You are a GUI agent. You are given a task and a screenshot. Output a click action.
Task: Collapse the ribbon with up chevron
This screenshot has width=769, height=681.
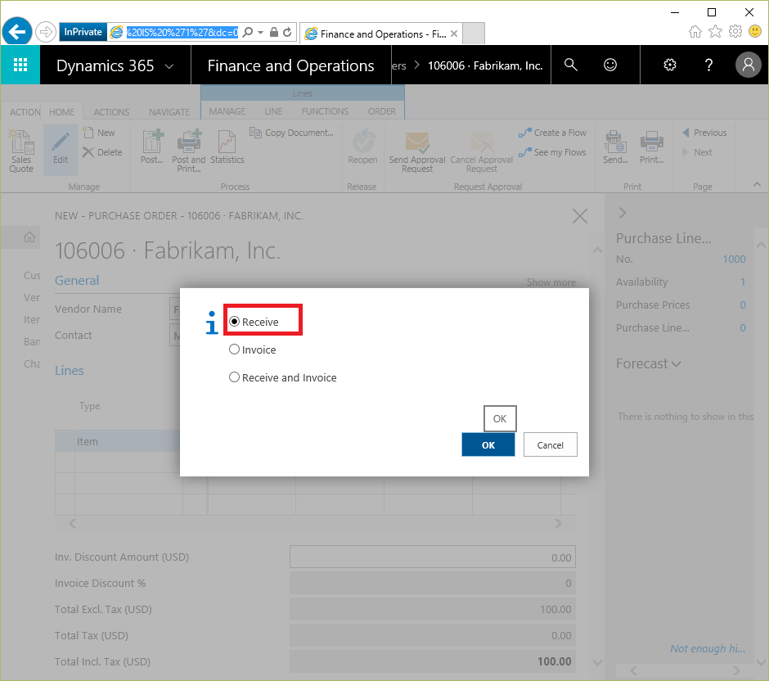(x=757, y=184)
